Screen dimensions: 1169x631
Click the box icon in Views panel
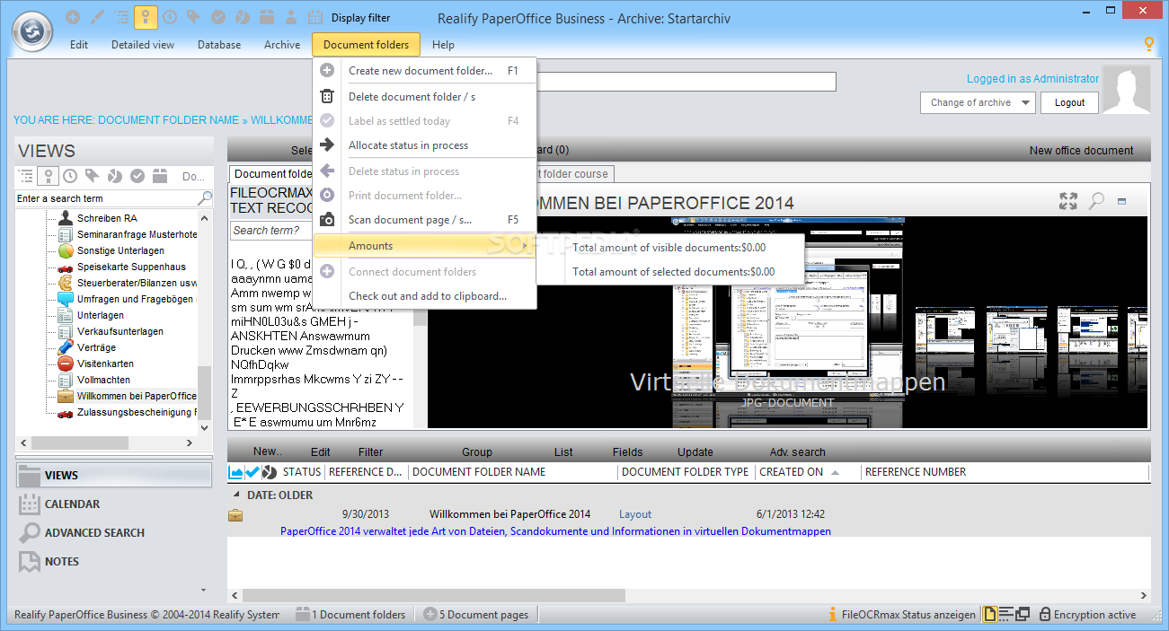[160, 176]
